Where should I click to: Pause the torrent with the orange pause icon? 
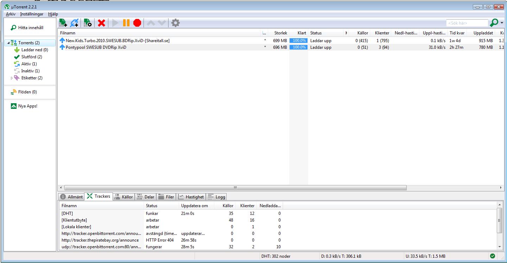click(126, 23)
